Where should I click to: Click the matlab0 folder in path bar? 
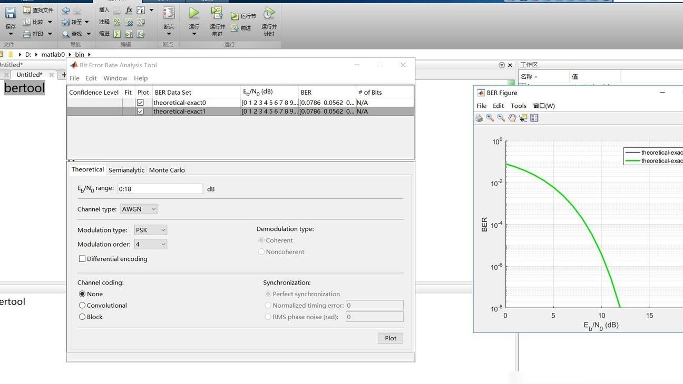[53, 54]
